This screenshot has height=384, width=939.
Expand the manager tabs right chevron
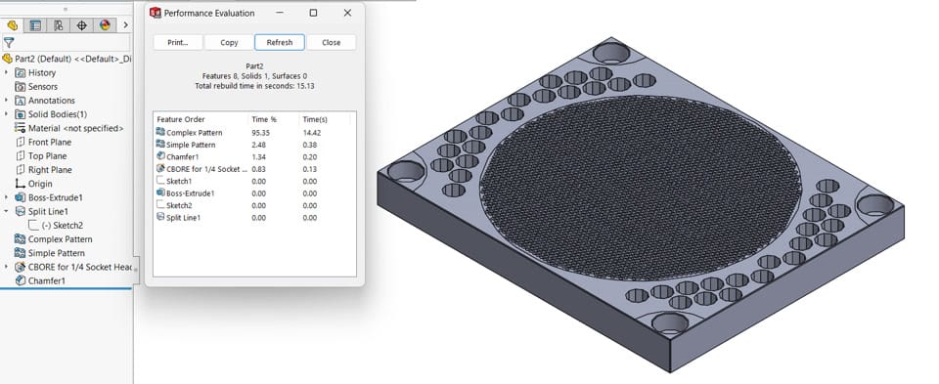click(x=125, y=25)
